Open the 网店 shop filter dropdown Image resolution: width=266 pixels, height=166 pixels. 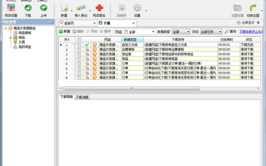pyautogui.click(x=139, y=32)
